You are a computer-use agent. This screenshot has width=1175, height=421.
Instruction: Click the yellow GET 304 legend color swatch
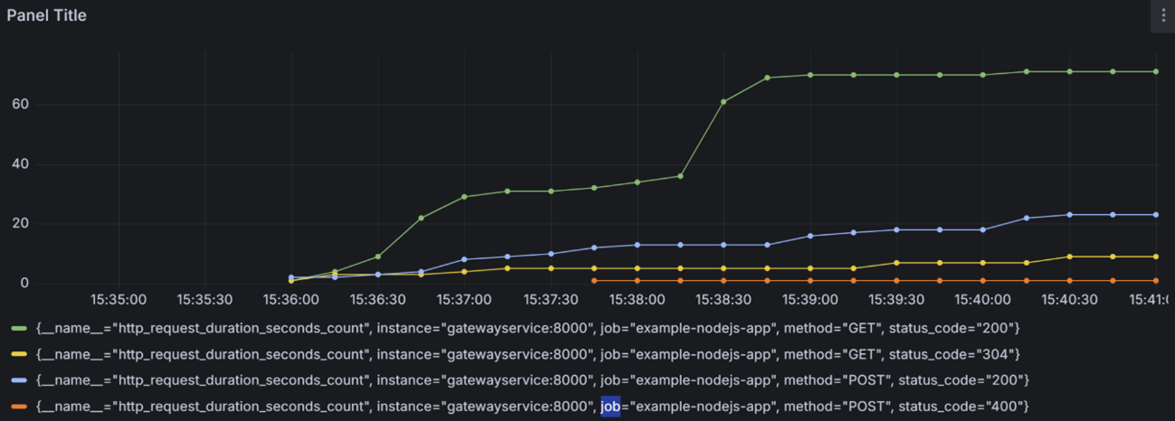pyautogui.click(x=19, y=355)
